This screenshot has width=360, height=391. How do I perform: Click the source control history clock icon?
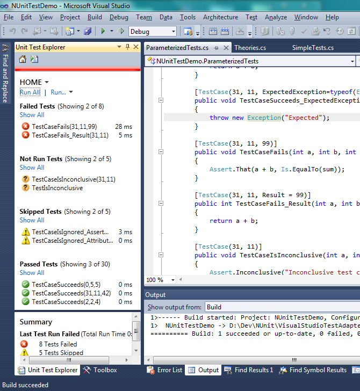tap(340, 31)
